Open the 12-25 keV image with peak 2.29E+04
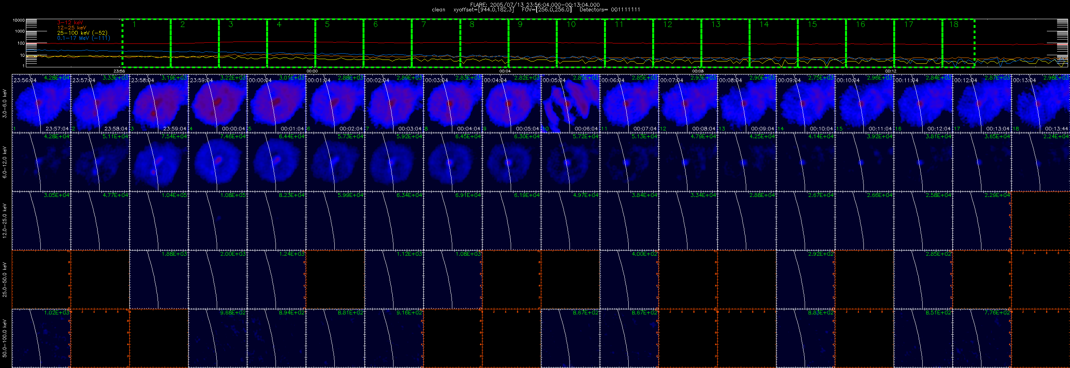The image size is (1070, 368). [x=982, y=221]
